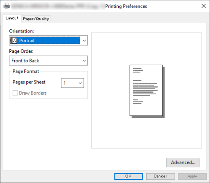Enable the Draw Borders checkbox
The image size is (210, 183).
click(x=15, y=93)
